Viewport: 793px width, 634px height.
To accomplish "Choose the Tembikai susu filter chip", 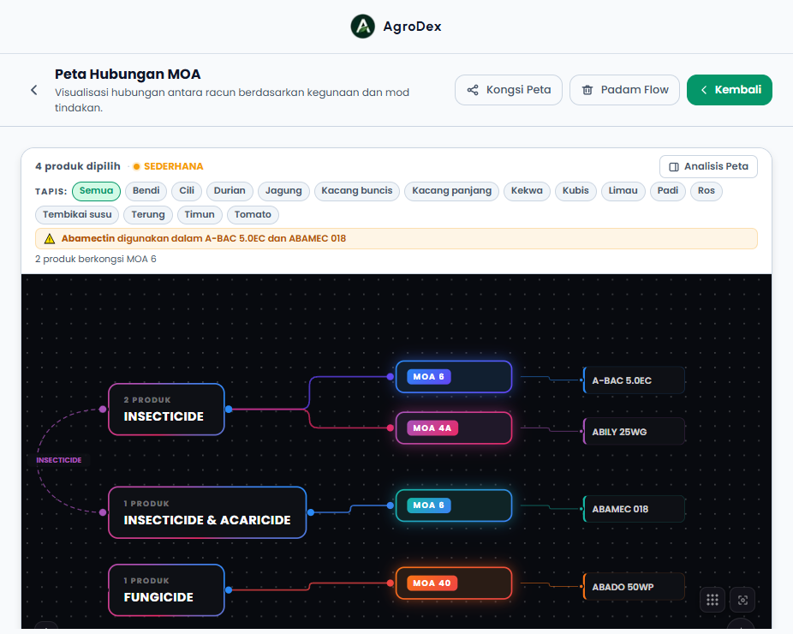I will [77, 214].
